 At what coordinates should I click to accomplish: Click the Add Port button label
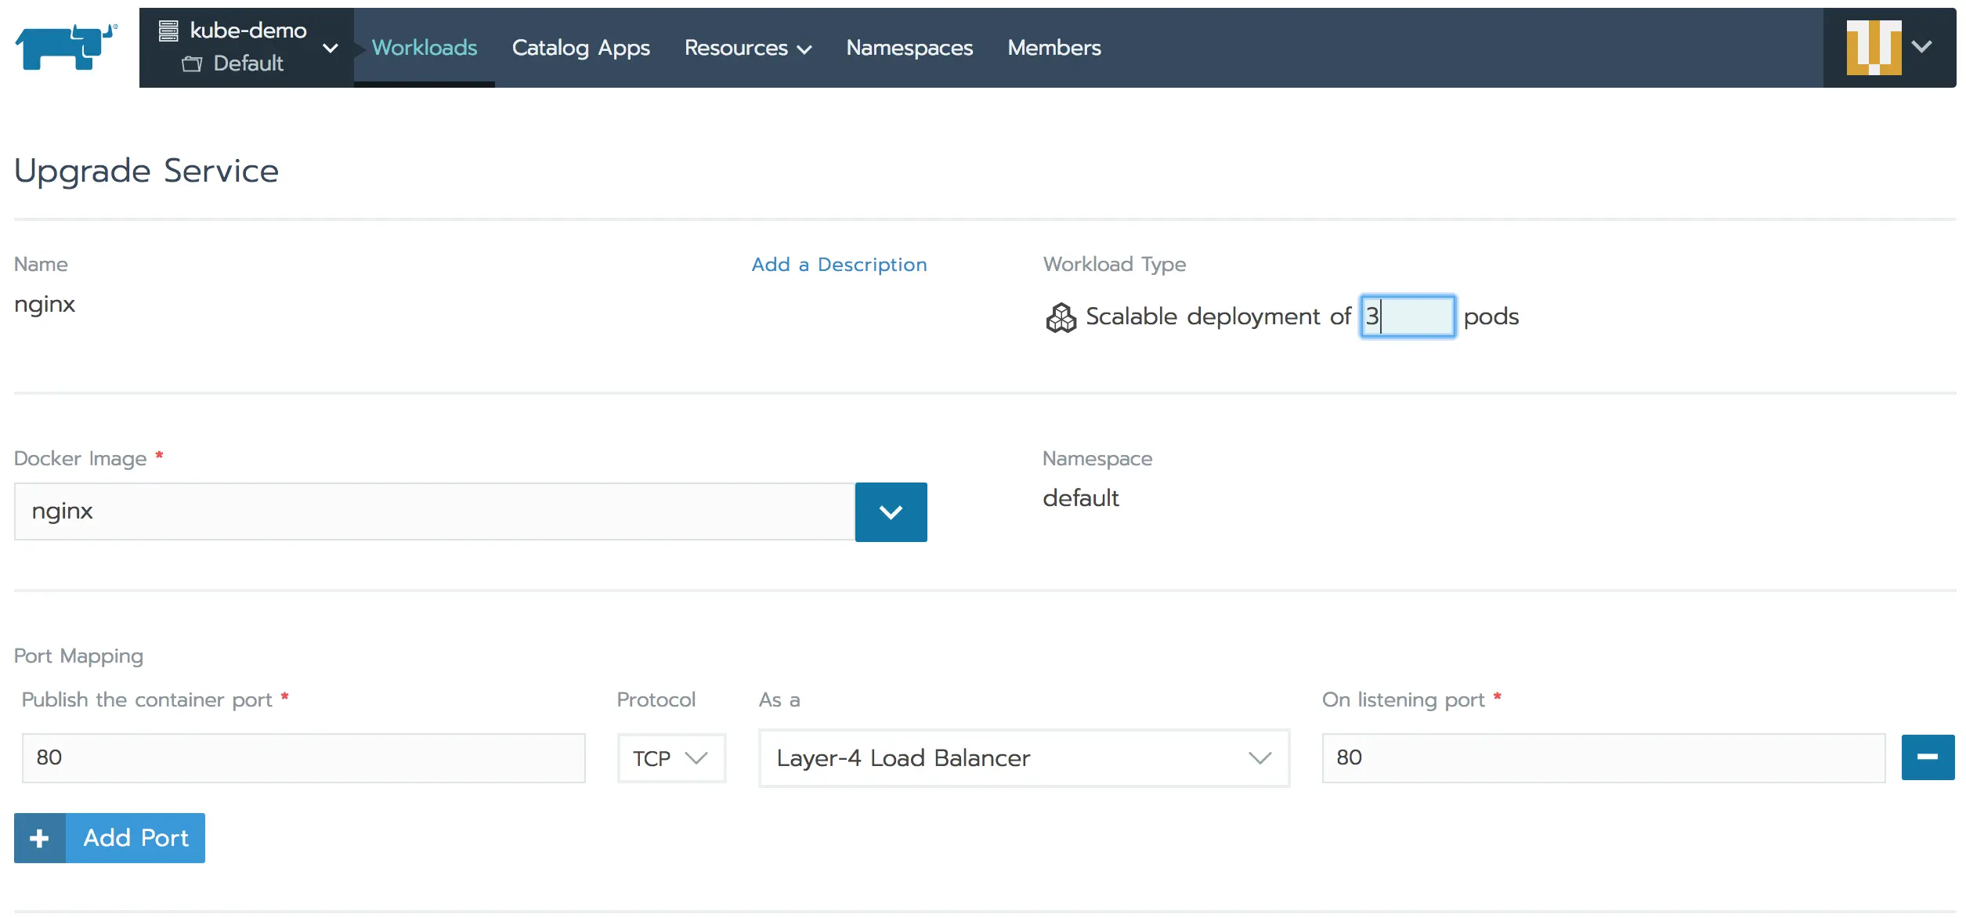pyautogui.click(x=136, y=838)
